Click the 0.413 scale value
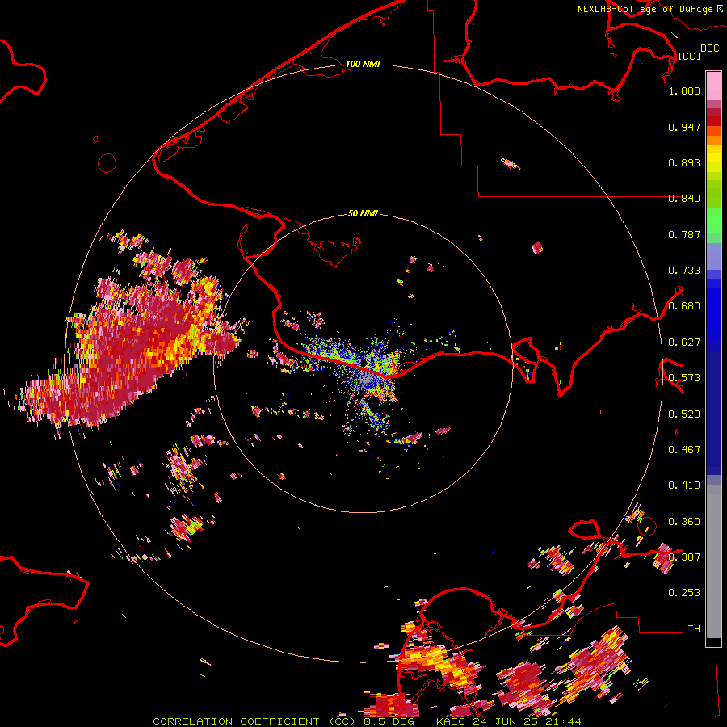The height and width of the screenshot is (727, 727). pos(684,485)
